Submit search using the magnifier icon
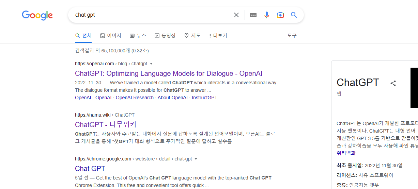418x189 pixels. pyautogui.click(x=294, y=15)
